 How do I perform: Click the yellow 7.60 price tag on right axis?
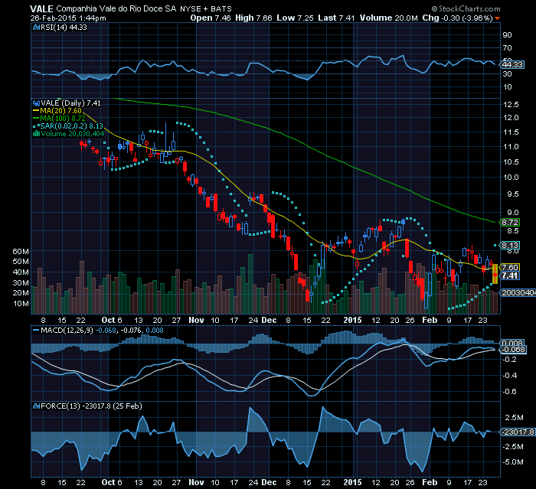click(510, 268)
